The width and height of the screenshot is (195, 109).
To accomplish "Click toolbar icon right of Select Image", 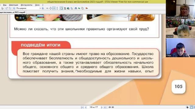I will [72, 8].
